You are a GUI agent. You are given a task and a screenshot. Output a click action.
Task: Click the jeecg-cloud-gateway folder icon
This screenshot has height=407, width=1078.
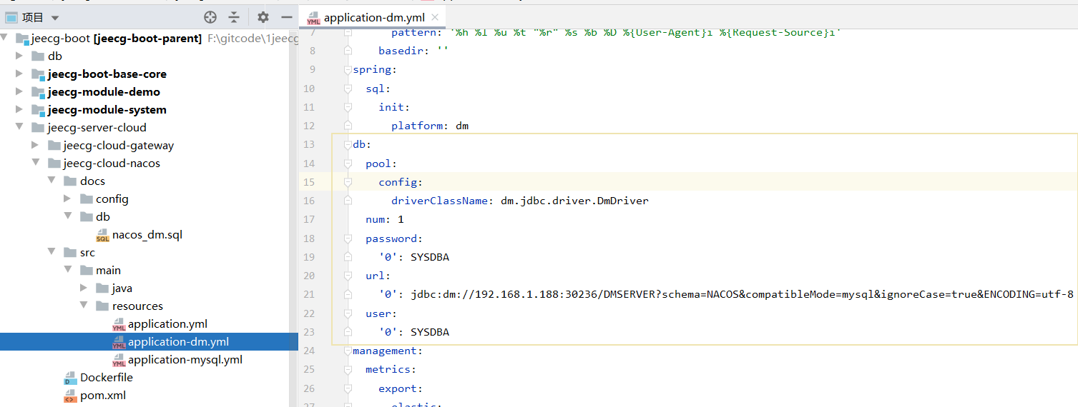(x=54, y=146)
